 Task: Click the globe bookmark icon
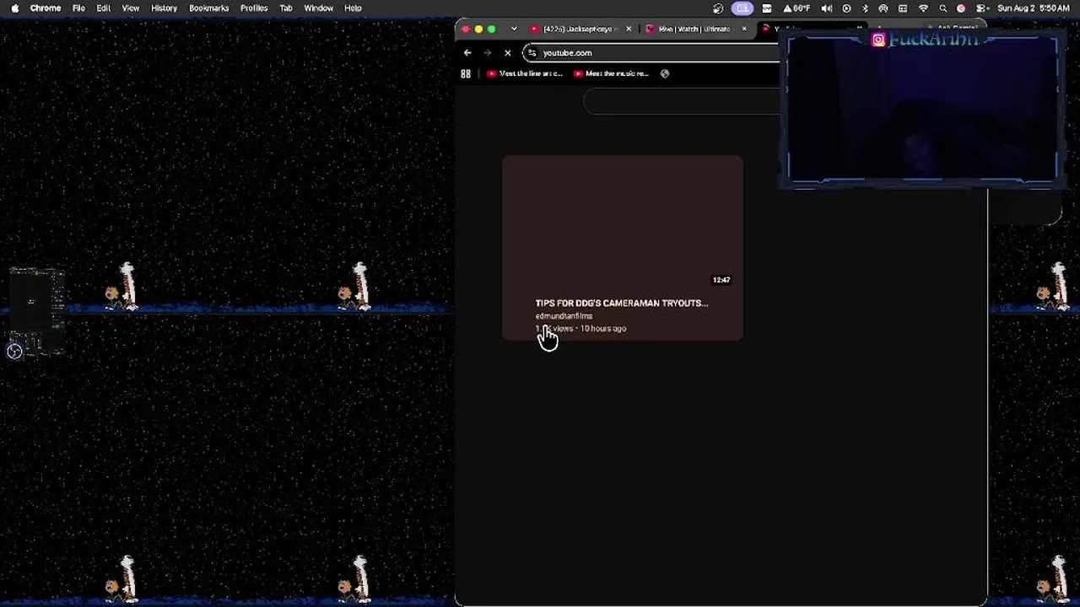click(665, 74)
